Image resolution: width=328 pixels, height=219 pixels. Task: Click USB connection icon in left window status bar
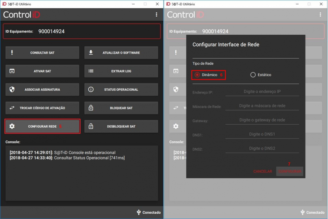pyautogui.click(x=138, y=212)
